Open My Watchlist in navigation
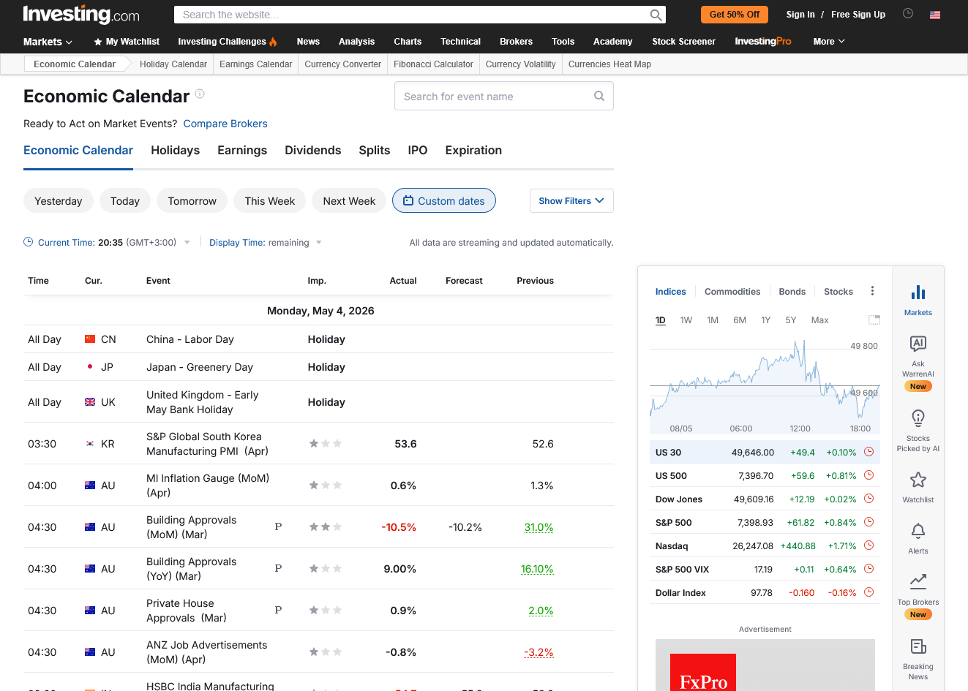This screenshot has width=968, height=691. [x=127, y=42]
